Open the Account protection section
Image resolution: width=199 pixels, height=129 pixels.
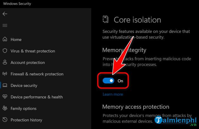click(x=28, y=63)
